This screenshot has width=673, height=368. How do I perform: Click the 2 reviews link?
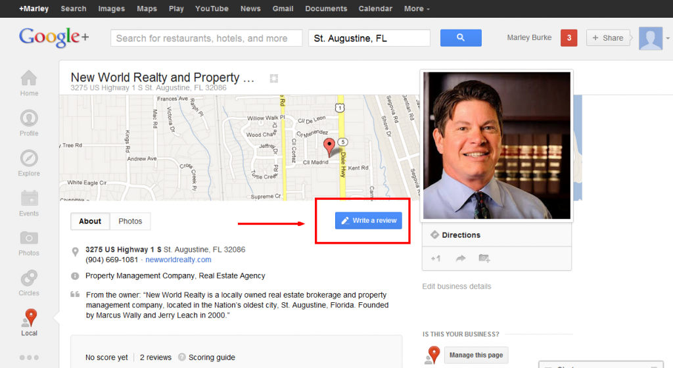point(155,357)
